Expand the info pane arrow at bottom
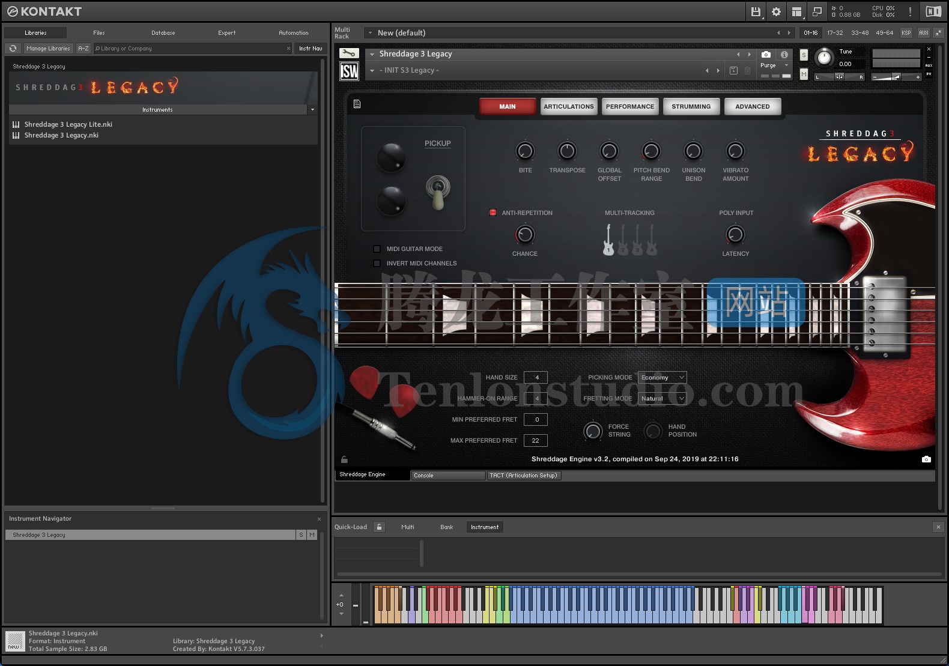The width and height of the screenshot is (949, 666). [x=321, y=635]
